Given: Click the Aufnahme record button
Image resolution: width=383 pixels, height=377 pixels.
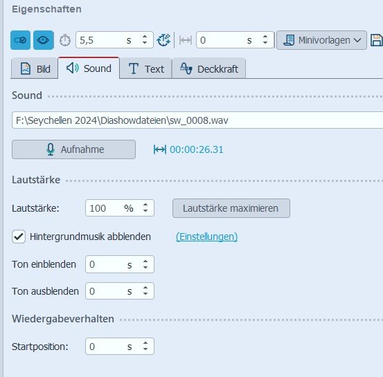Looking at the screenshot, I should [73, 149].
